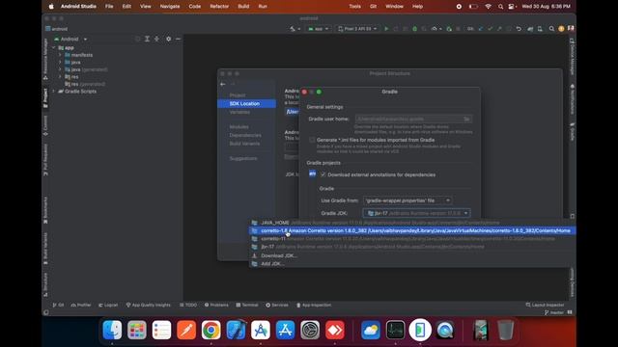Hide the Project panel with minus icon
Image resolution: width=618 pixels, height=347 pixels.
(x=178, y=39)
